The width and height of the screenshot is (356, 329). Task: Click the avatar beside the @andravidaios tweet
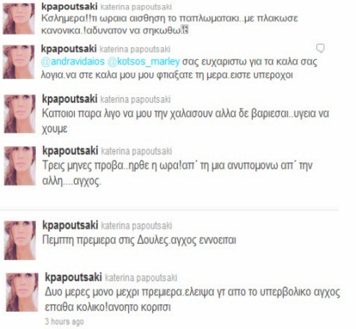[x=19, y=62]
